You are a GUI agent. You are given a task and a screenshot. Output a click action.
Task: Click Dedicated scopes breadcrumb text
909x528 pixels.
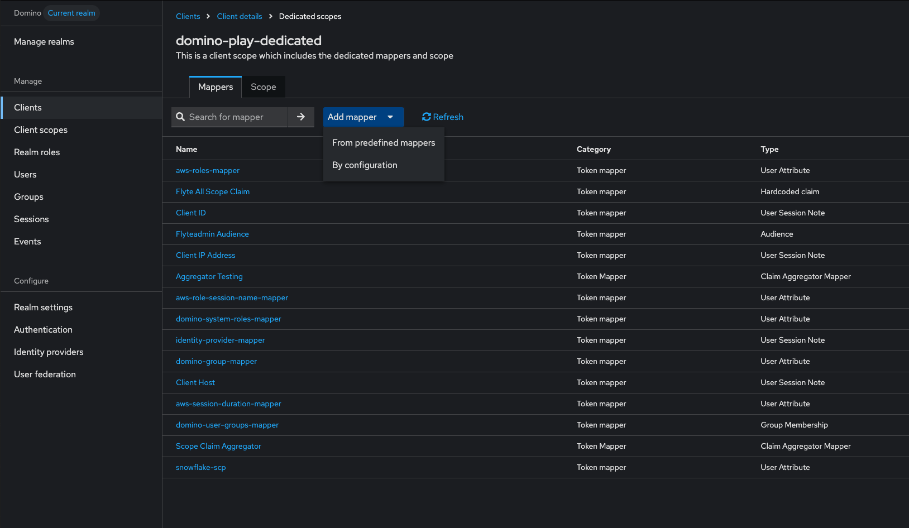tap(310, 16)
